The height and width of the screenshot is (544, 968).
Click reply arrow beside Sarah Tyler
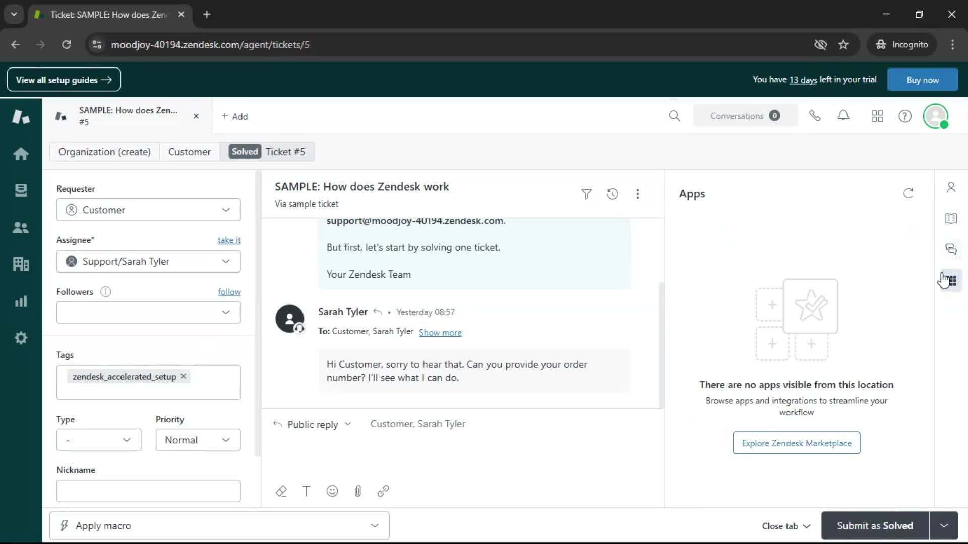coord(377,312)
